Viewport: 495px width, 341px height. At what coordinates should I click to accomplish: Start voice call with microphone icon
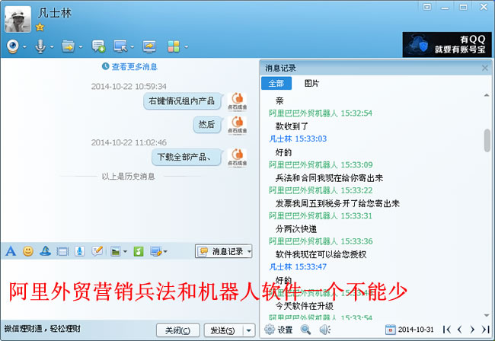40,46
